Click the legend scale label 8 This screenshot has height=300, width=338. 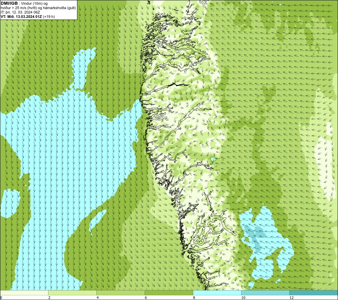(x=194, y=298)
